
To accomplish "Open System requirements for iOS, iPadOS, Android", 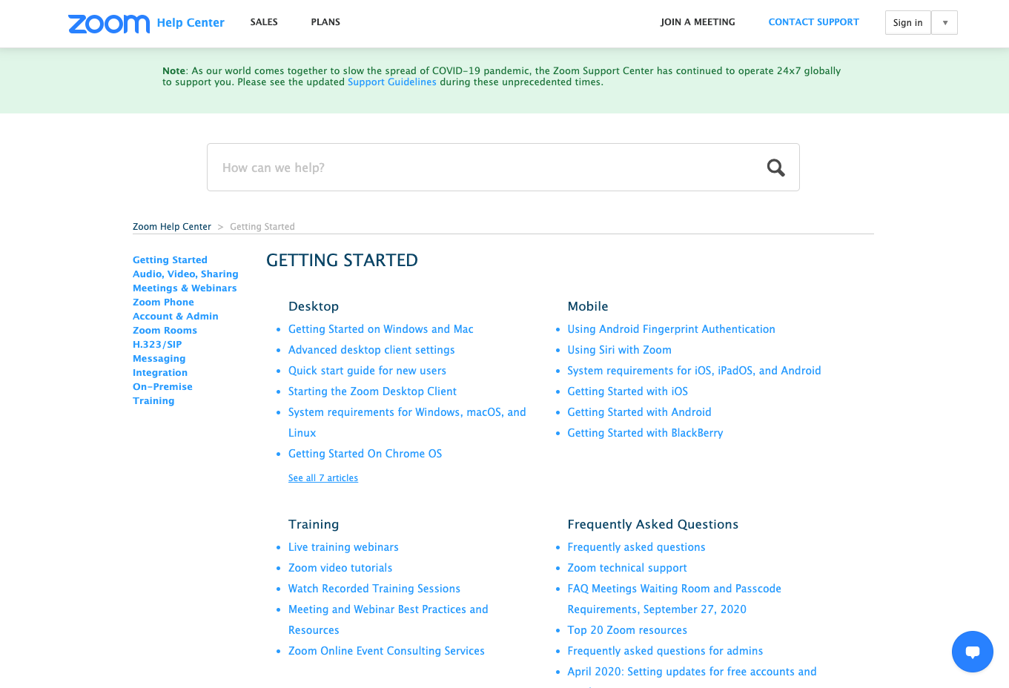I will (x=694, y=371).
